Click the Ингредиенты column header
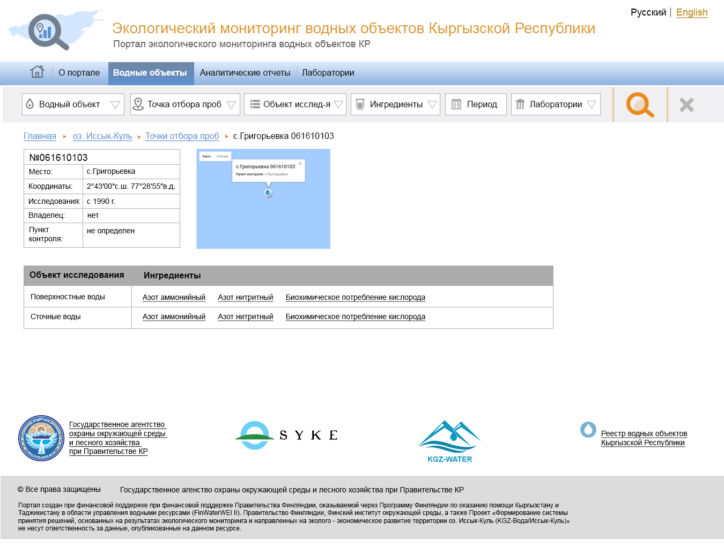 pyautogui.click(x=172, y=276)
